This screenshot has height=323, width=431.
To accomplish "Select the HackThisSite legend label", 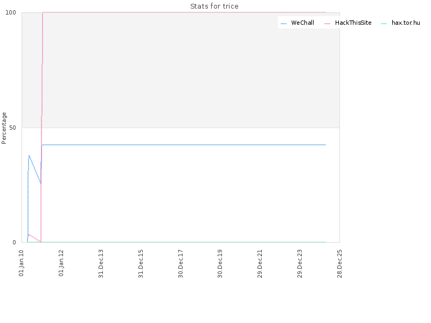I will coord(353,23).
